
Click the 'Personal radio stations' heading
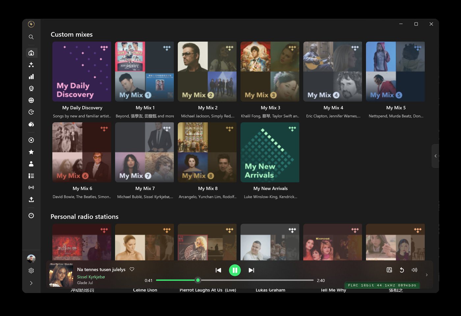pyautogui.click(x=84, y=217)
